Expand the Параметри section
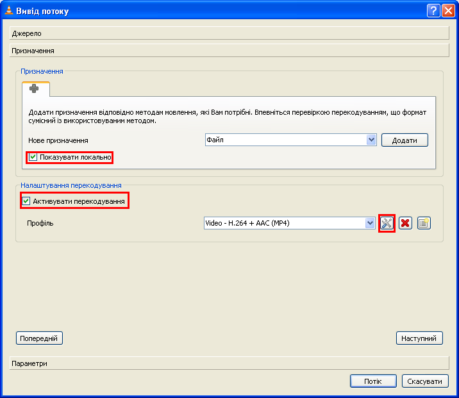 [229, 363]
